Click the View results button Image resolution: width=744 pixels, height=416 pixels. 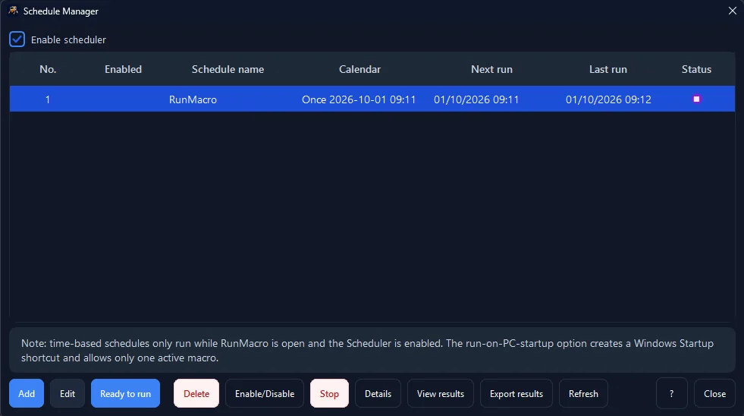441,394
